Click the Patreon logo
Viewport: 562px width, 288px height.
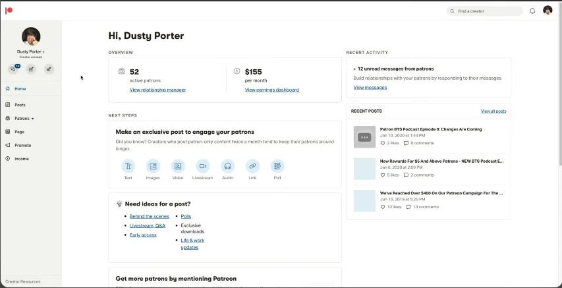9,11
